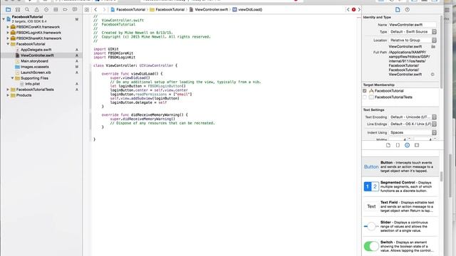Viewport: 456px width, 256px height.
Task: Open the Project navigator folder icon
Action: [x=8, y=9]
